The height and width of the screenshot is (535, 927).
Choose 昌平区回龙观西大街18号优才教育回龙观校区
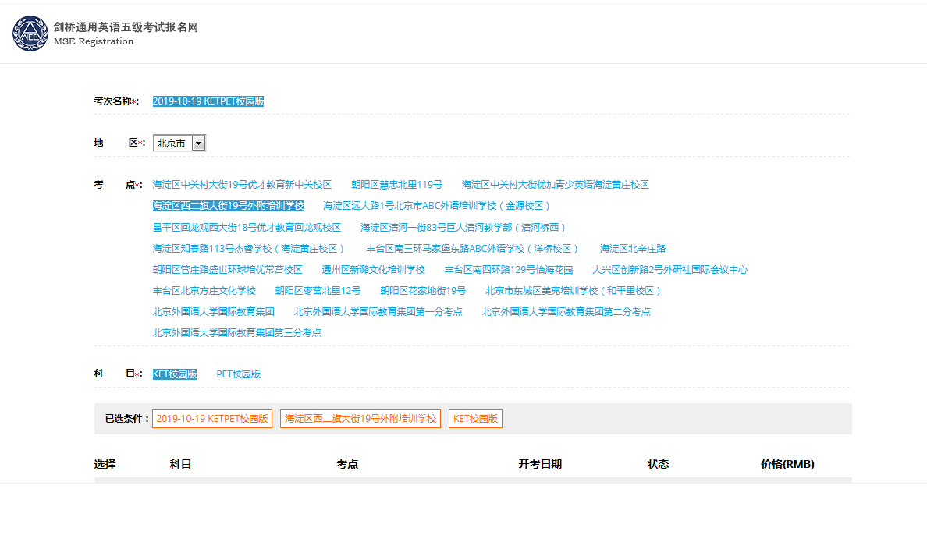[x=247, y=228]
